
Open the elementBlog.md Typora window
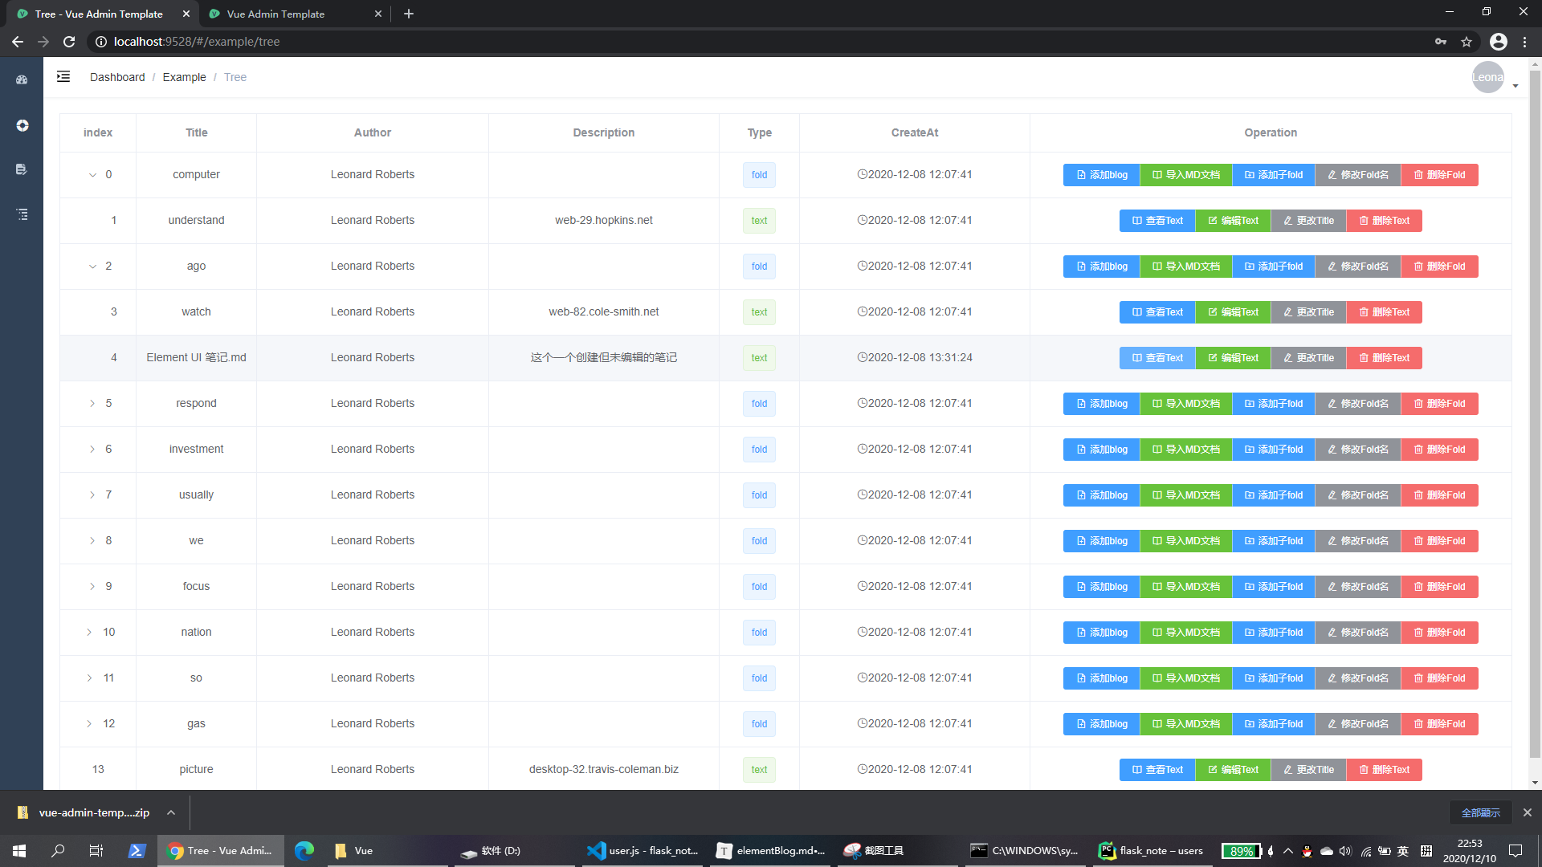771,851
